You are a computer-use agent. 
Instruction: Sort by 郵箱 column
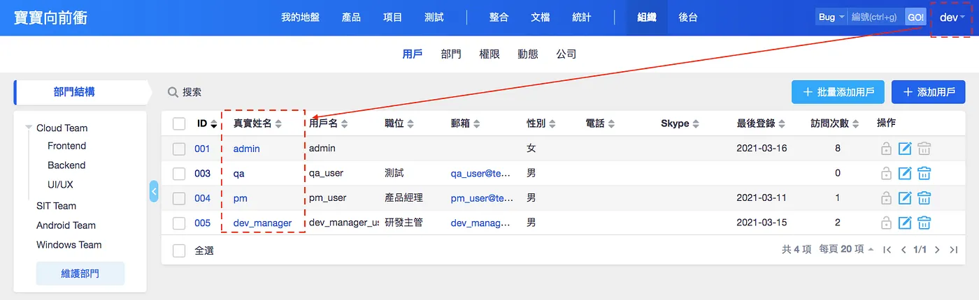coord(466,123)
